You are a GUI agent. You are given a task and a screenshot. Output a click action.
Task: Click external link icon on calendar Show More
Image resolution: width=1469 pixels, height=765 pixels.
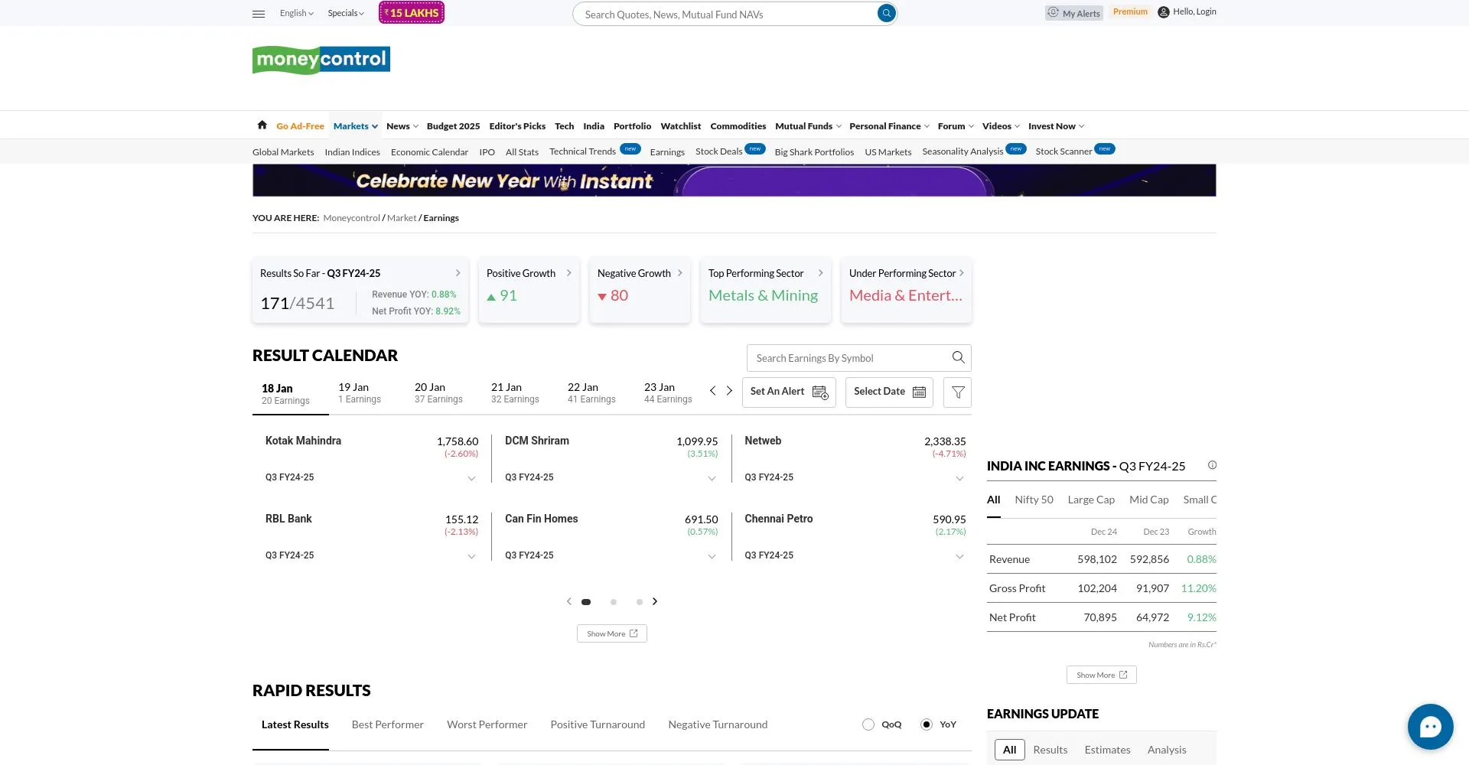pos(634,633)
